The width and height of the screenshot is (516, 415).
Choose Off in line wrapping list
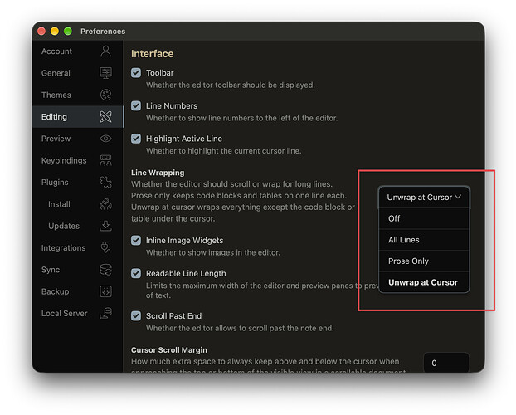[x=424, y=218]
